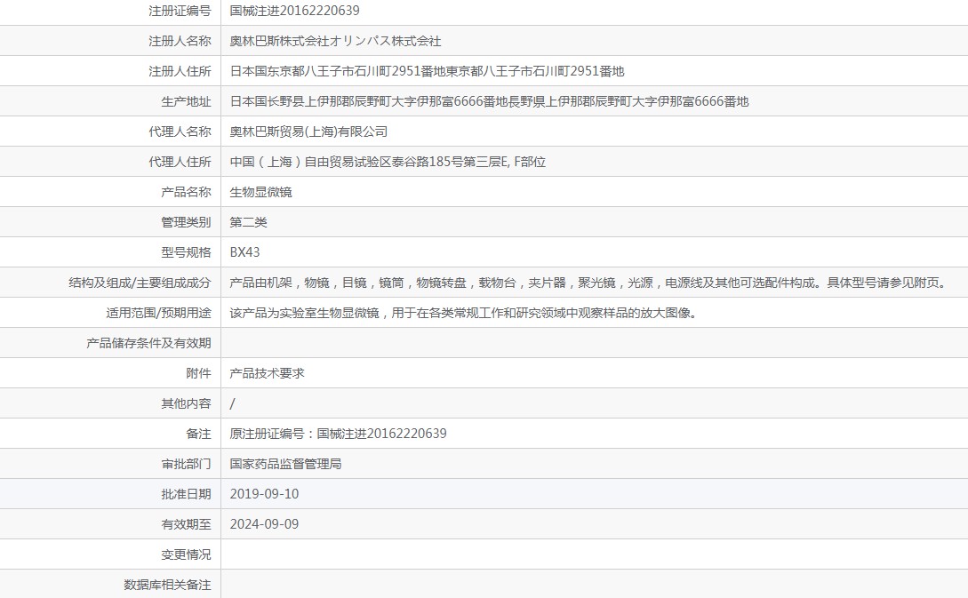The height and width of the screenshot is (598, 968).
Task: Click the 有效期至 label
Action: pyautogui.click(x=186, y=524)
